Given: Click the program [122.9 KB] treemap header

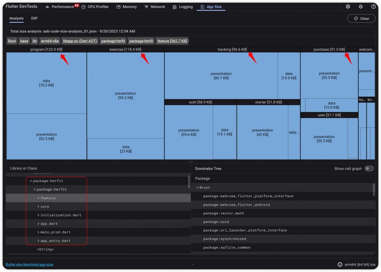Looking at the screenshot, I should click(x=47, y=49).
